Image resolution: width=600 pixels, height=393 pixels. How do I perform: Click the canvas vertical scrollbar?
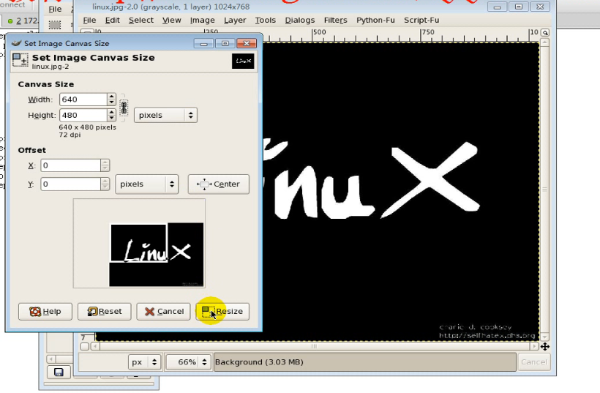(544, 190)
